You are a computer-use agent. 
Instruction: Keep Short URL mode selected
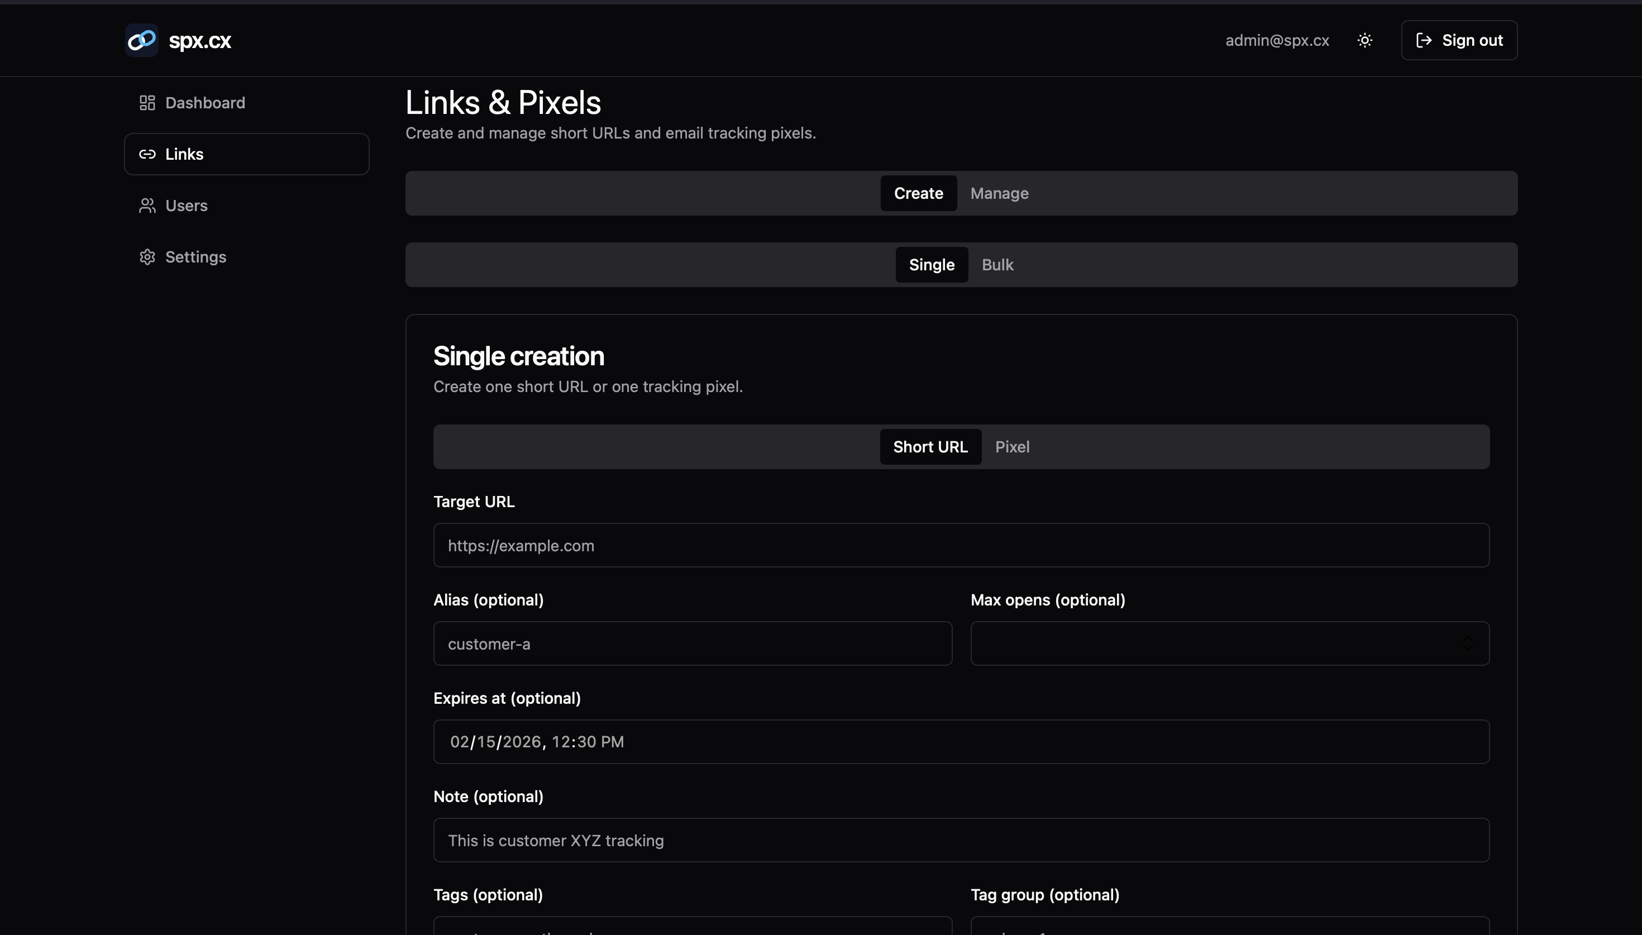pyautogui.click(x=930, y=446)
